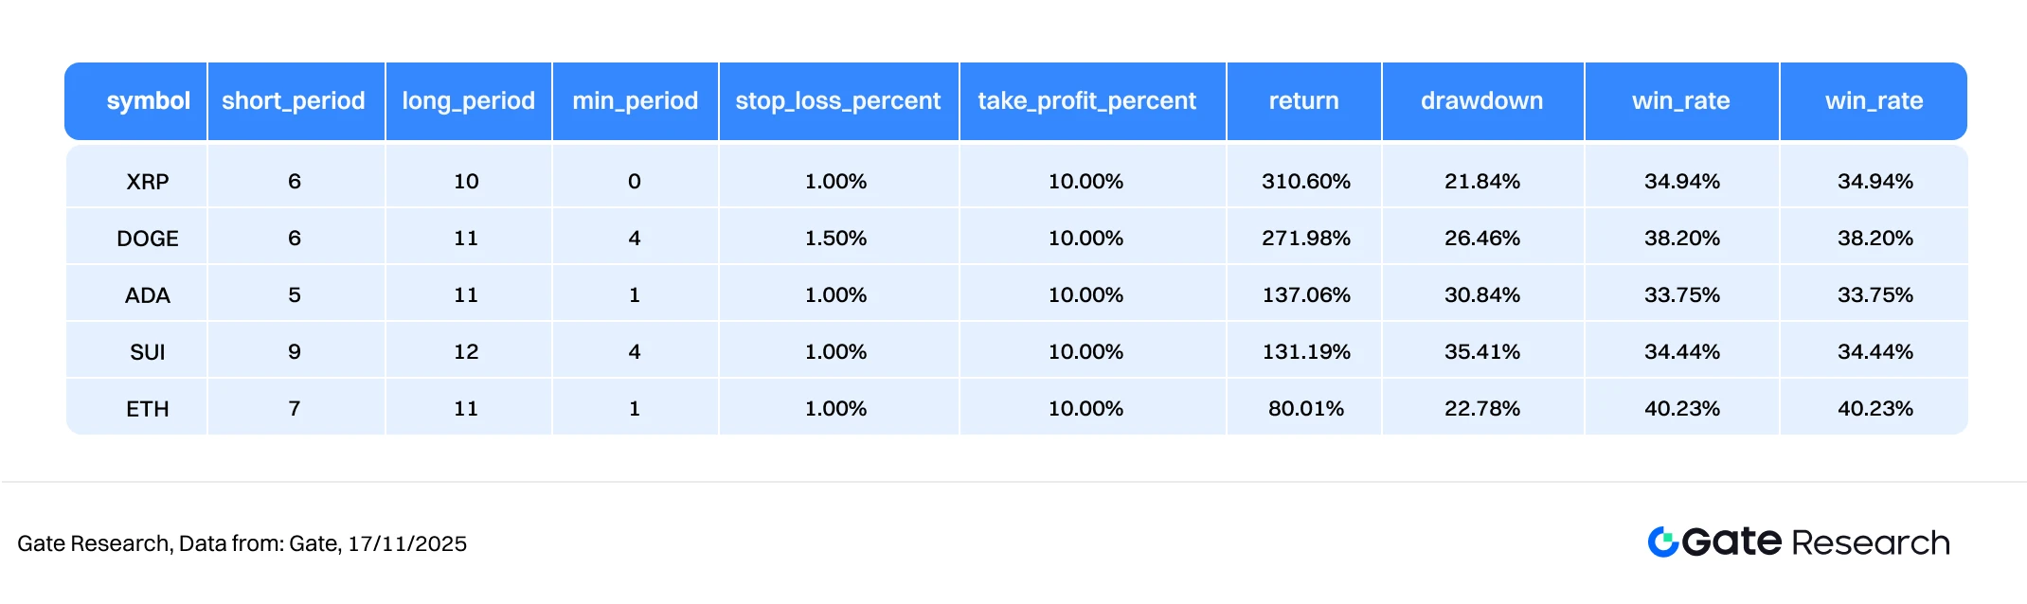Select the long_period column header
The height and width of the screenshot is (604, 2027).
(468, 101)
